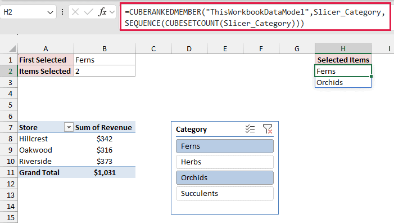Click the $1,031 grand total cell

click(105, 172)
